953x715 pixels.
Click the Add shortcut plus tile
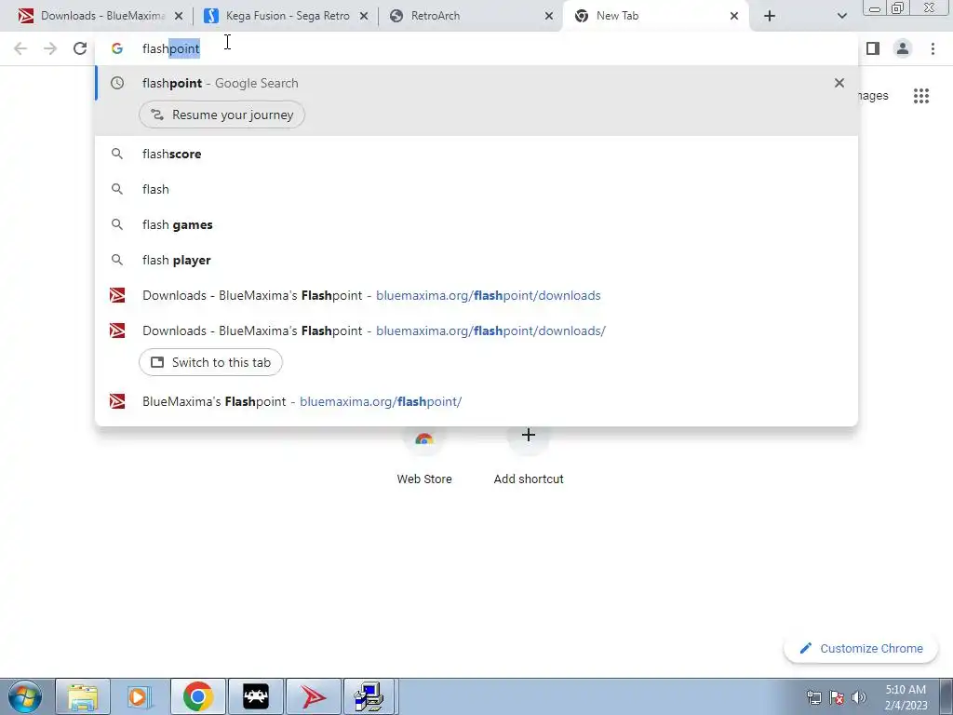(529, 456)
